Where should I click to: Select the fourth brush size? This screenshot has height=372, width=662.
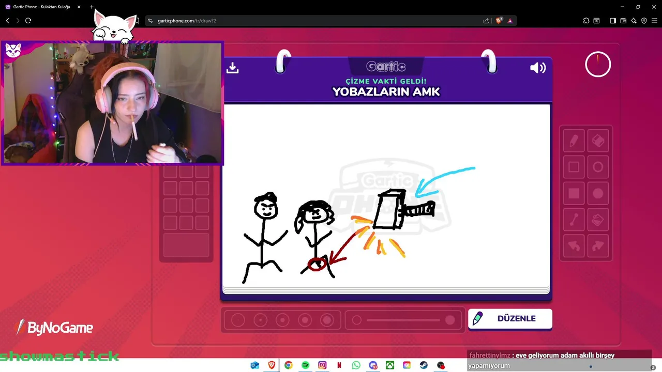pos(305,320)
